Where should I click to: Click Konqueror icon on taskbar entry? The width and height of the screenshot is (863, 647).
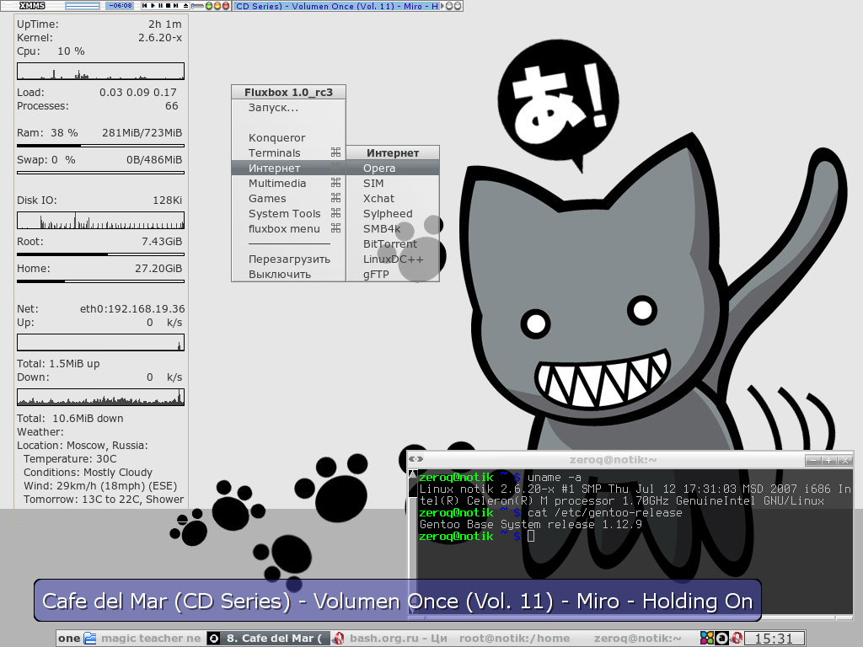[89, 639]
